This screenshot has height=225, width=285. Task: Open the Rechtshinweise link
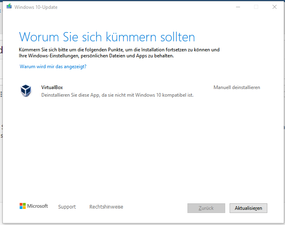pos(106,207)
